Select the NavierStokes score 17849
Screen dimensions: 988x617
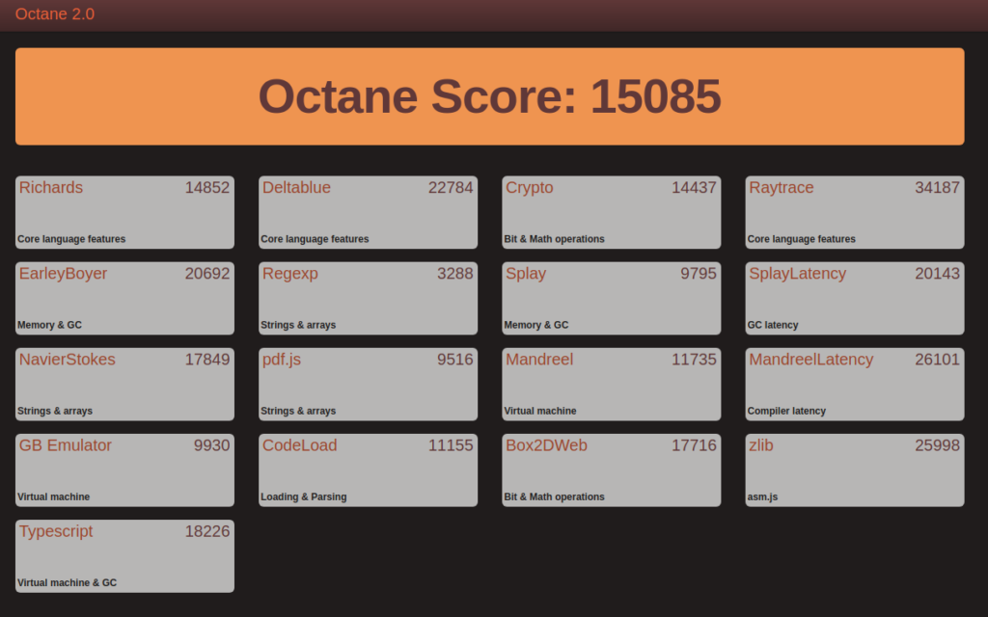(x=207, y=360)
